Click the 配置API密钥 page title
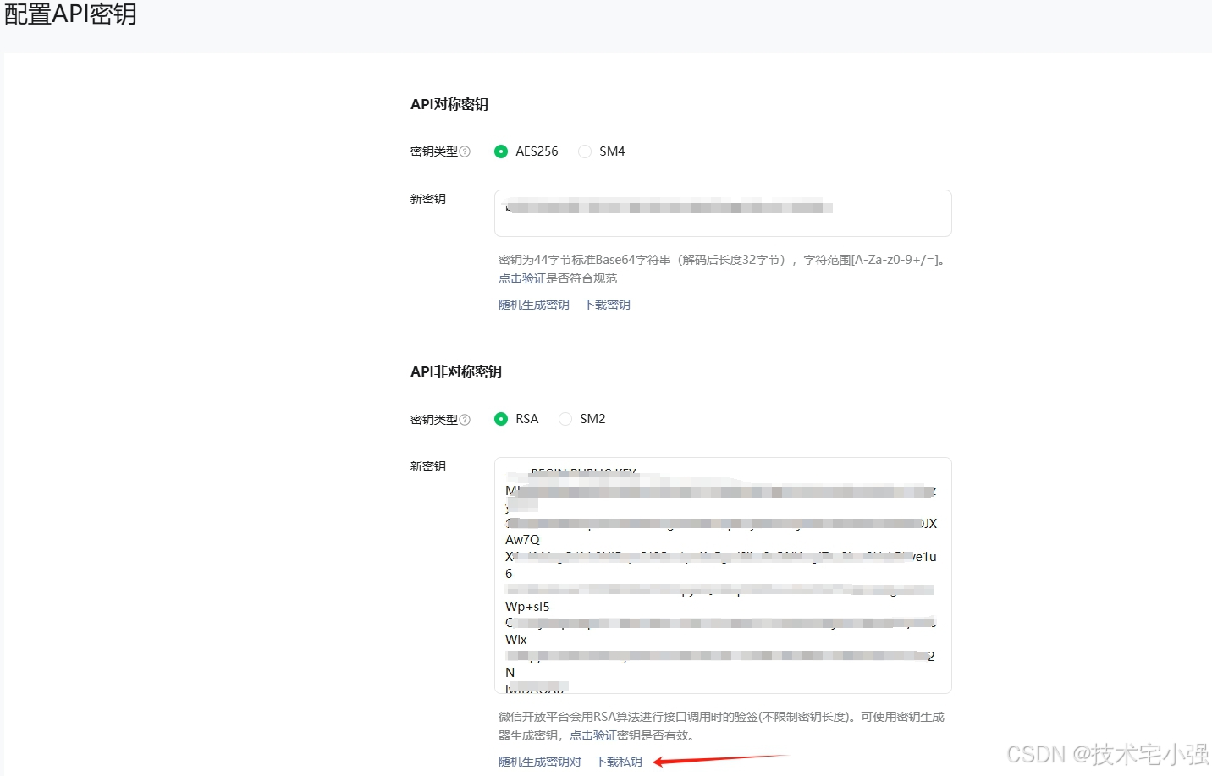 point(71,14)
